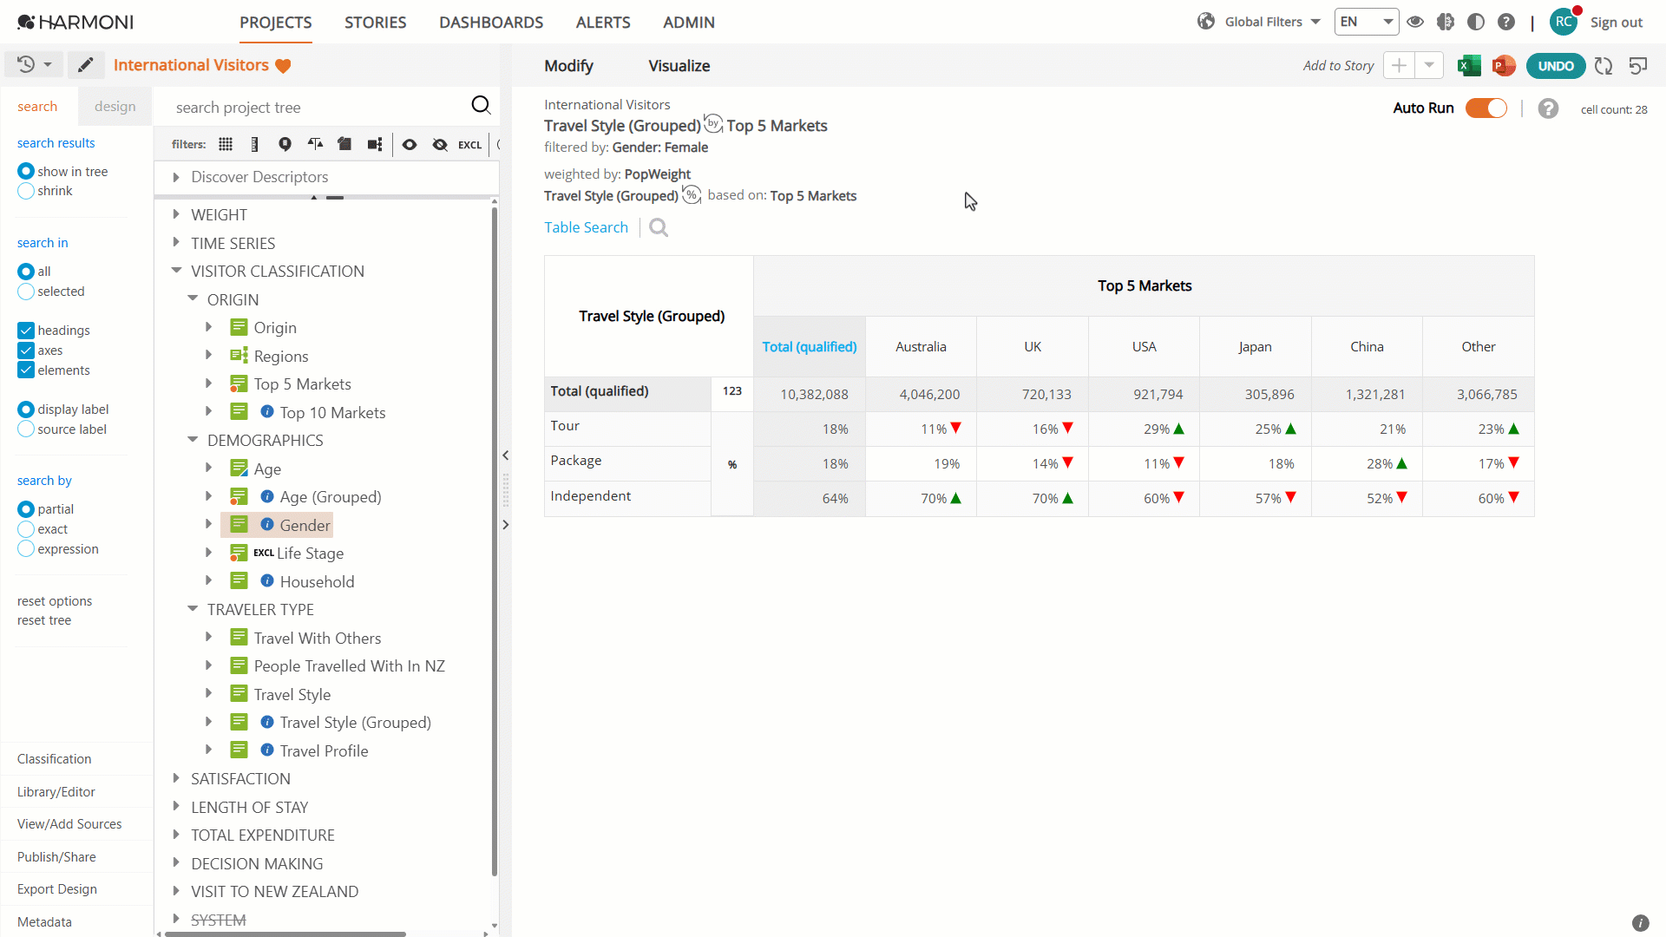Viewport: 1666px width, 937px height.
Task: Click the refresh arrows icon beside UNDO
Action: point(1604,66)
